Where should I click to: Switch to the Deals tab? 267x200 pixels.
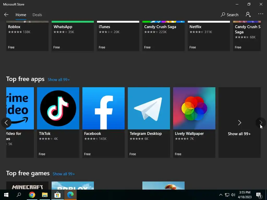tap(37, 15)
